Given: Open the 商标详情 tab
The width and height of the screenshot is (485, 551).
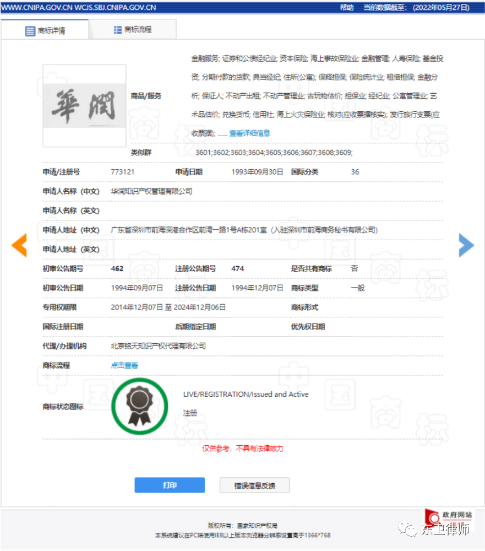Looking at the screenshot, I should tap(45, 30).
